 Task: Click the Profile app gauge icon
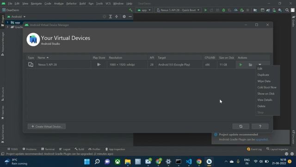(235, 10)
